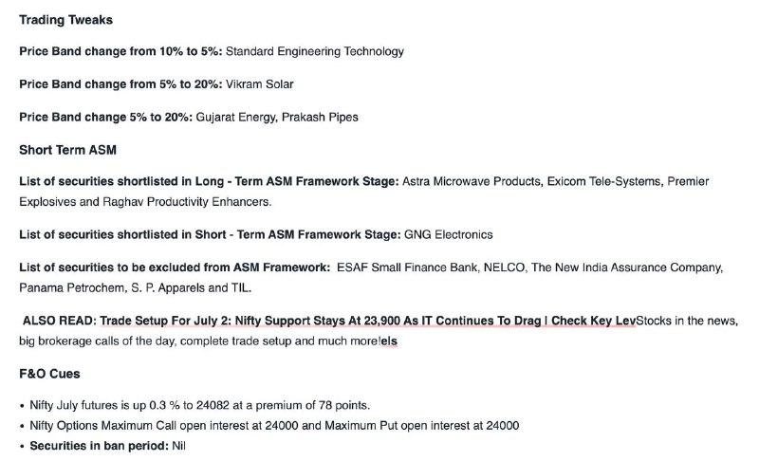Click the Securities in ban period label
Image resolution: width=759 pixels, height=461 pixels.
[100, 446]
